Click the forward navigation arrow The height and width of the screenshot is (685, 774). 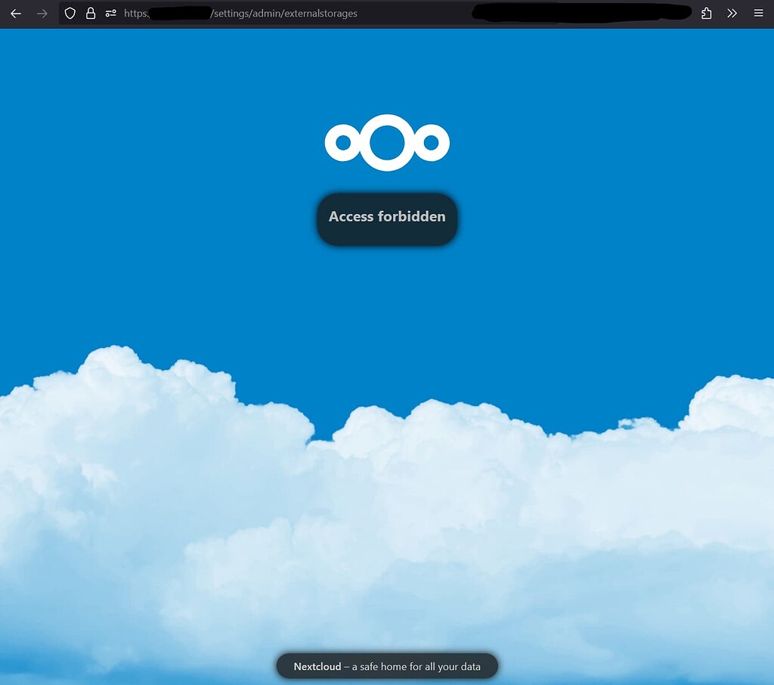[42, 13]
